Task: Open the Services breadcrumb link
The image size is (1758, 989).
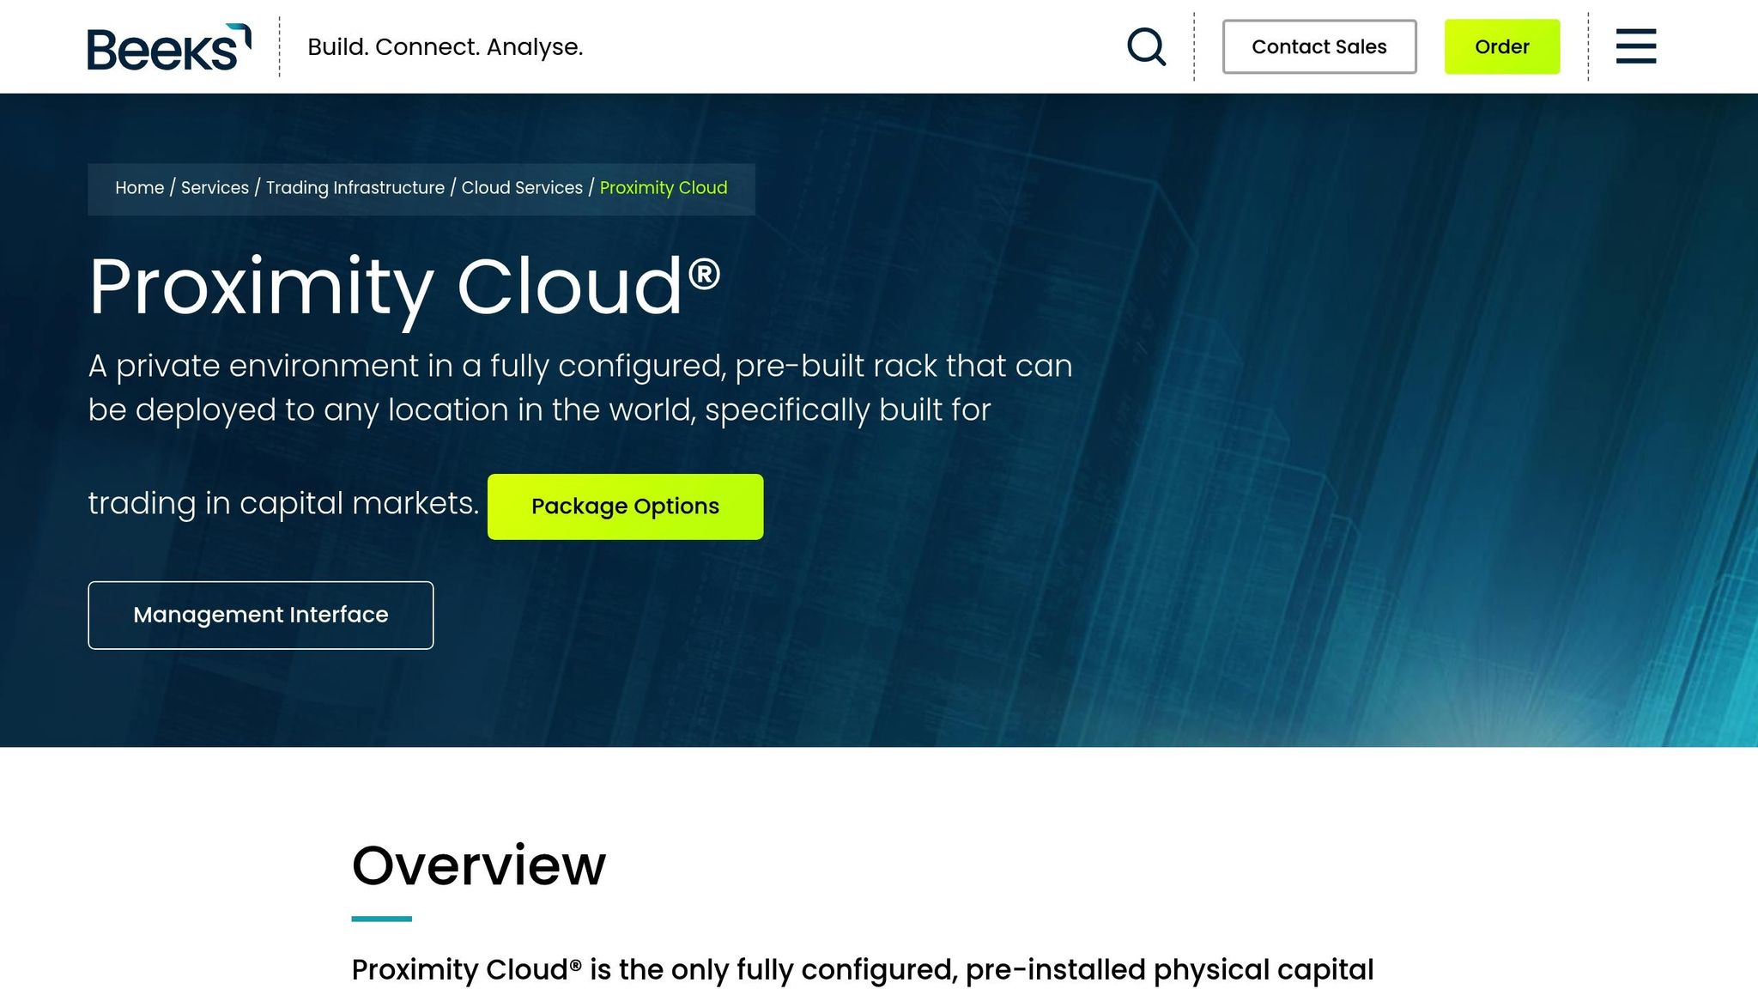Action: (215, 187)
